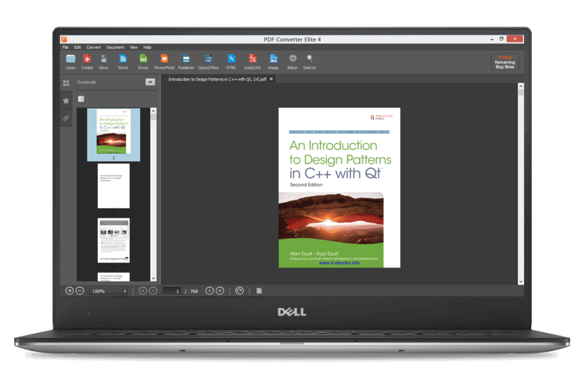Screen dimensions: 581x369
Task: Click the Open folder icon
Action: pyautogui.click(x=70, y=58)
